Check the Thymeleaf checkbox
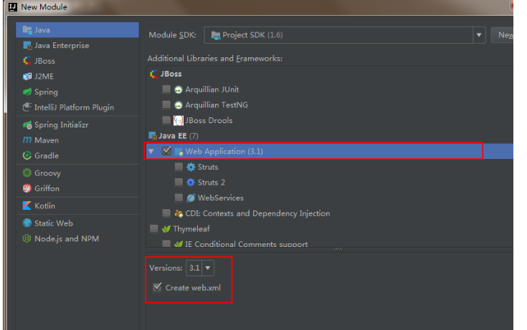This screenshot has width=527, height=330. [x=154, y=228]
